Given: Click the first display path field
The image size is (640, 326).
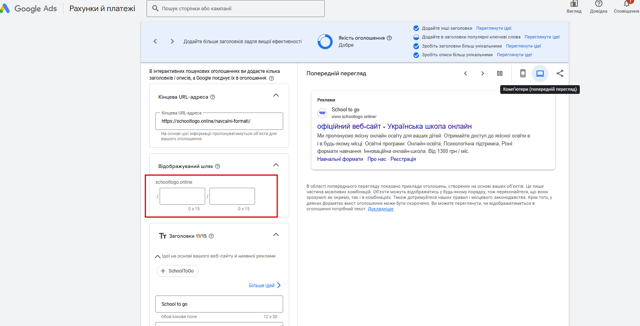Looking at the screenshot, I should 182,196.
